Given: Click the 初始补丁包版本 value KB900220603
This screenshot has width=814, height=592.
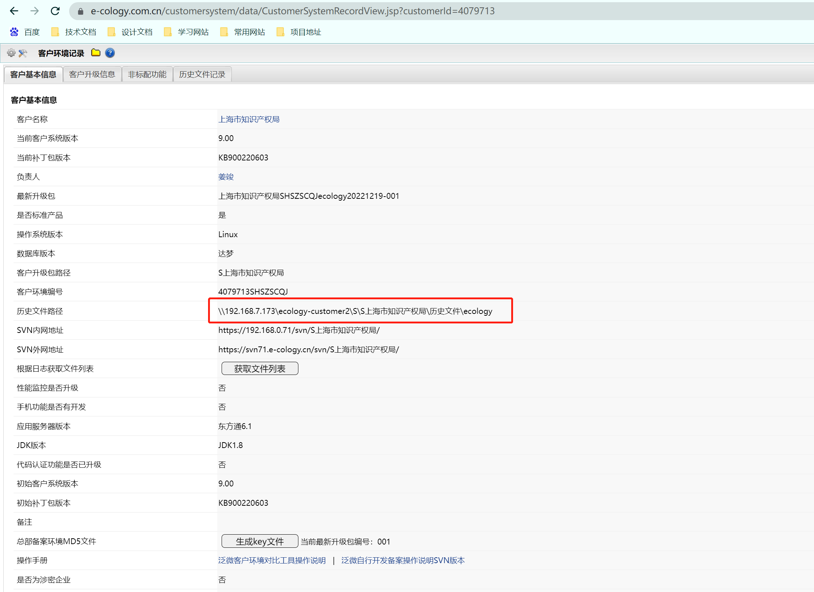Looking at the screenshot, I should click(x=243, y=503).
